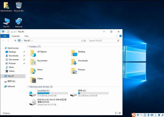
Task: Select Downloads in Quick access
Action: (14, 56)
